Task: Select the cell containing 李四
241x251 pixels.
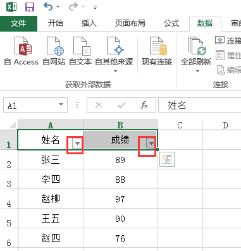Action: click(x=51, y=179)
